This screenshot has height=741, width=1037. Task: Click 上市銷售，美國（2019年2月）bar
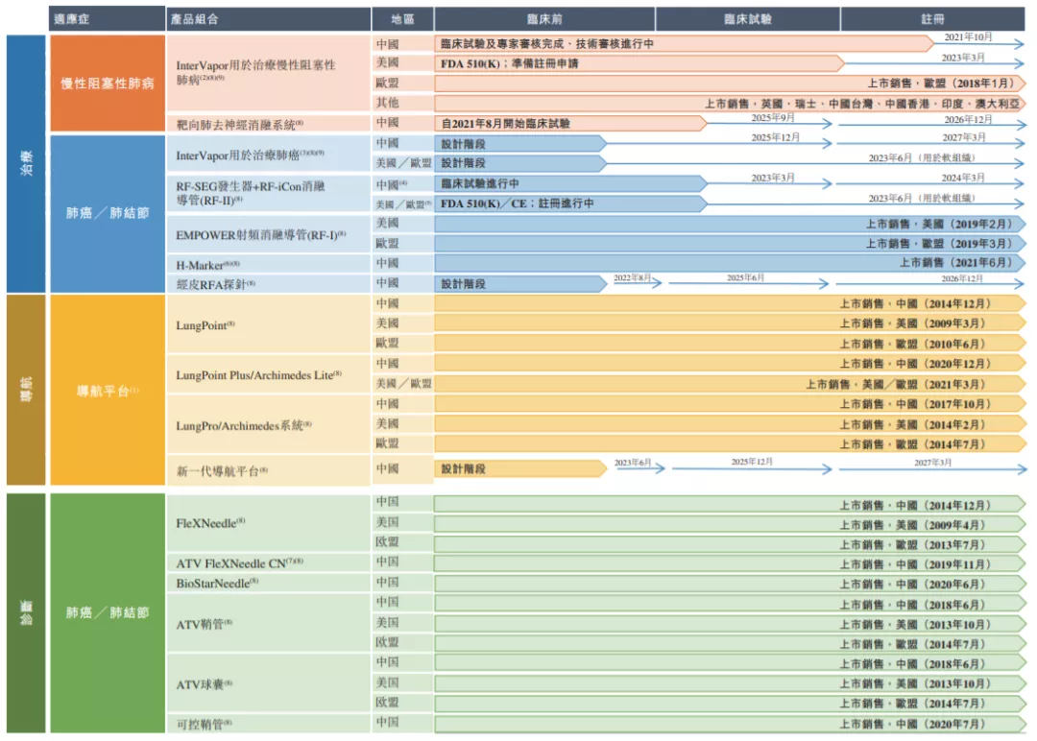(x=730, y=224)
